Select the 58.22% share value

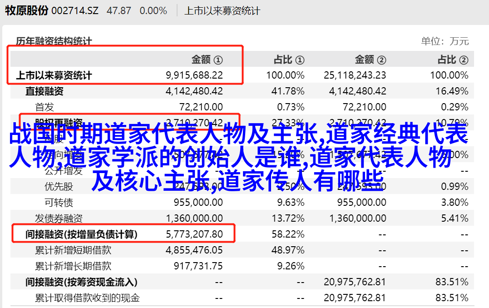(288, 234)
